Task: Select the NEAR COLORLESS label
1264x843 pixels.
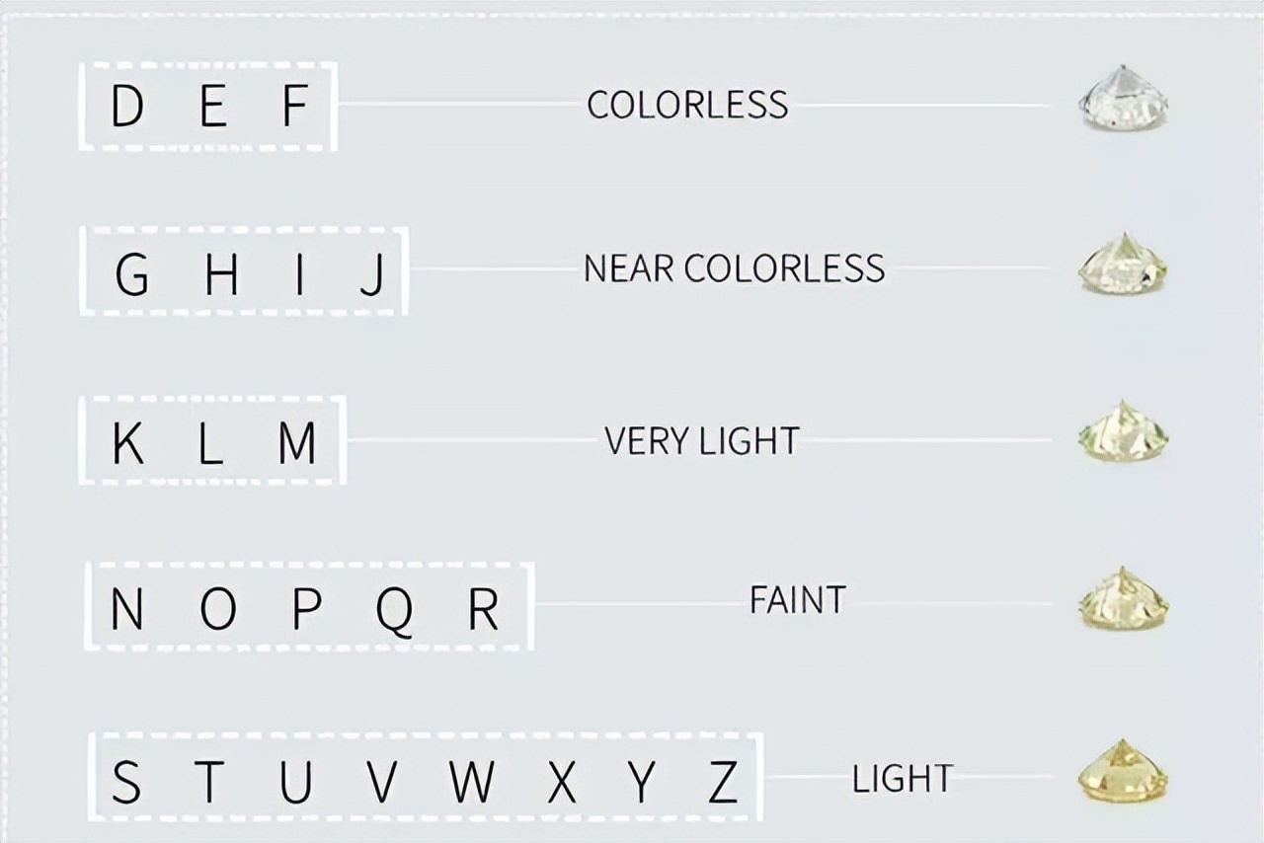Action: [x=734, y=268]
